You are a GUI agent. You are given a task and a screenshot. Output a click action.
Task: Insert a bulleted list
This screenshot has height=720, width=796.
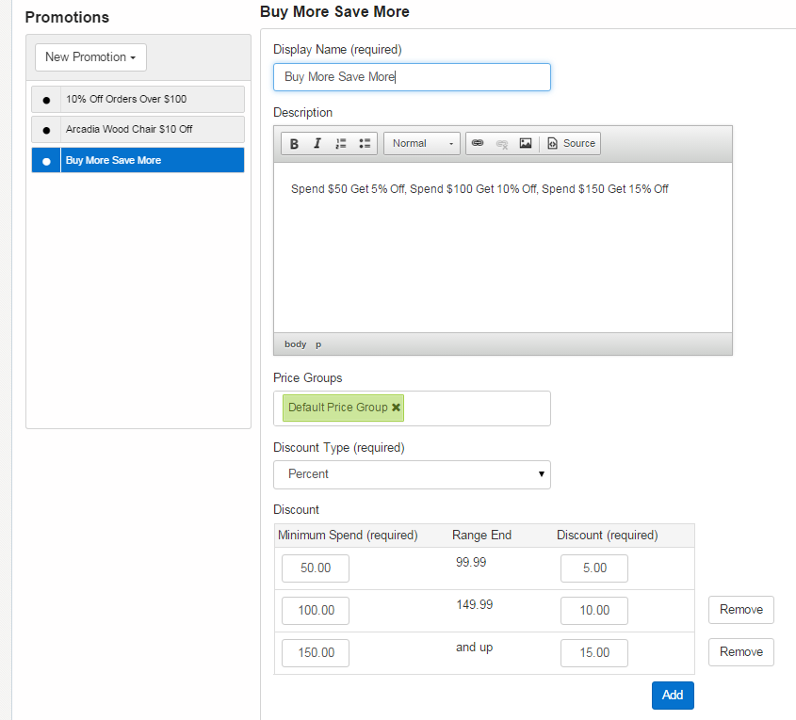point(365,144)
